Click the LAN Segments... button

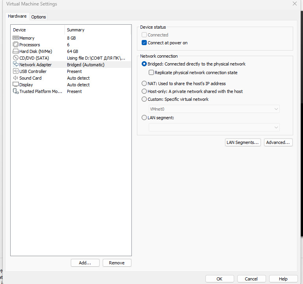pos(243,142)
